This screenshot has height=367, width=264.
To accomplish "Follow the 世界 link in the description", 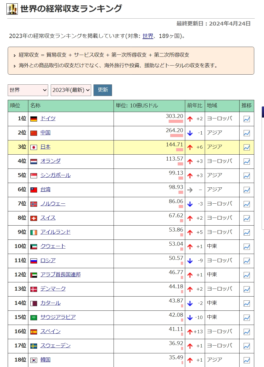I will click(148, 36).
